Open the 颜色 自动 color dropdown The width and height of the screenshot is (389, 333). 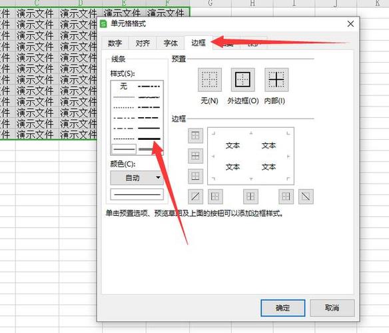coord(137,178)
